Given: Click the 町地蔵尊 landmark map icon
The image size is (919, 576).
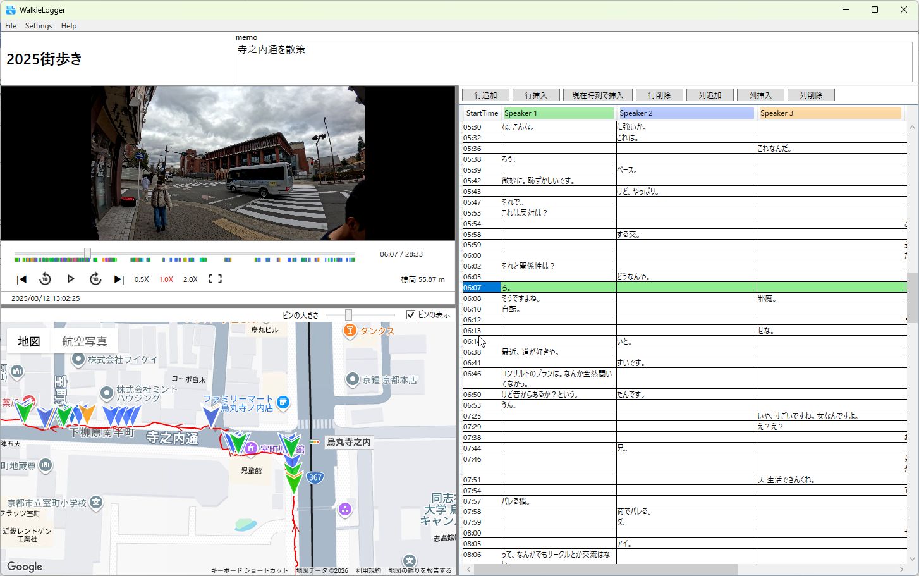Looking at the screenshot, I should 45,465.
